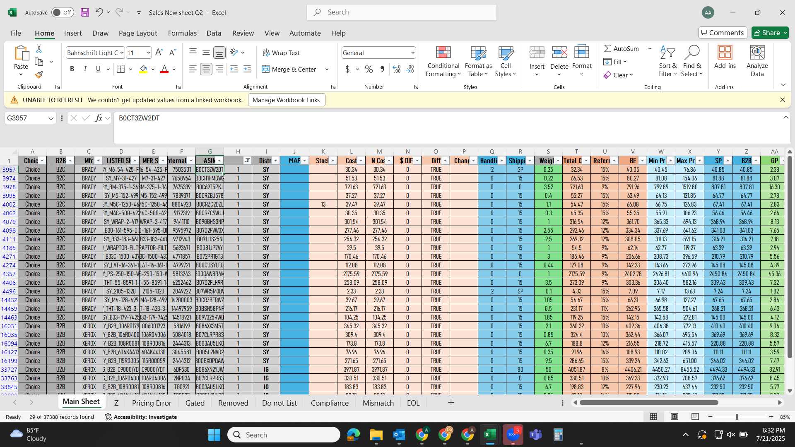
Task: Click the zoom slider handle
Action: click(x=737, y=417)
